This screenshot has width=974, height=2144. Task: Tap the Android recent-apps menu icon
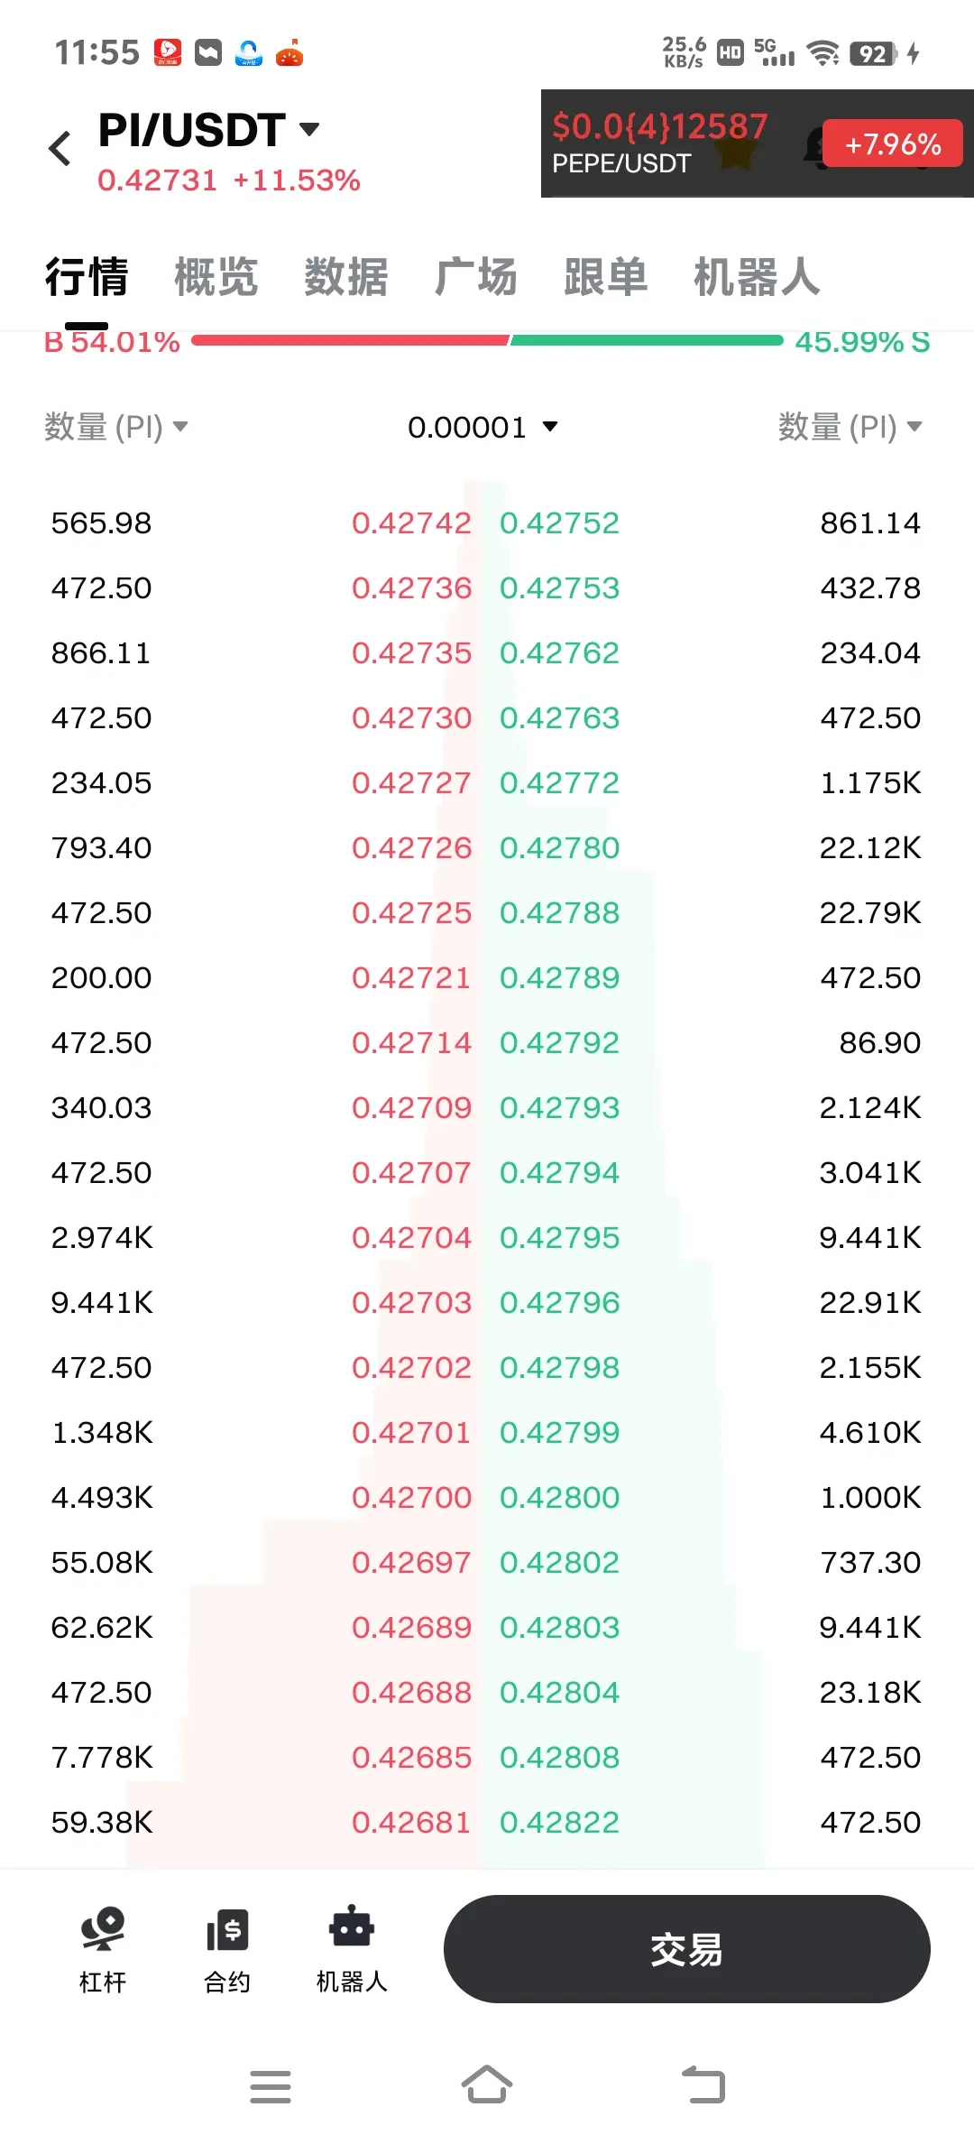click(271, 2086)
